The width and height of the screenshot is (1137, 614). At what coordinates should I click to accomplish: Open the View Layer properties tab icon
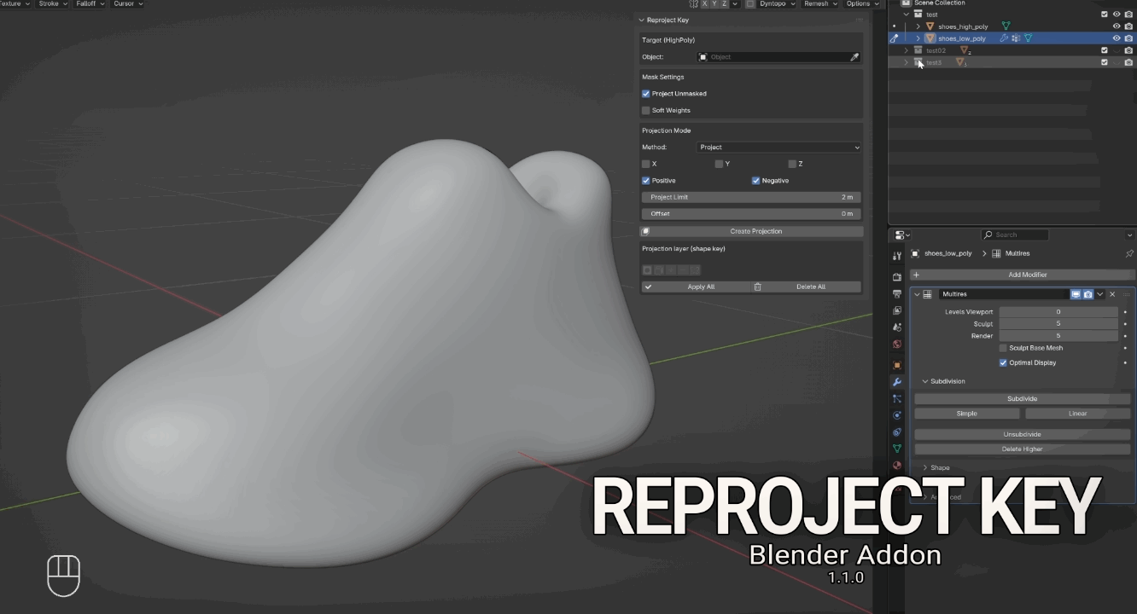click(x=897, y=310)
